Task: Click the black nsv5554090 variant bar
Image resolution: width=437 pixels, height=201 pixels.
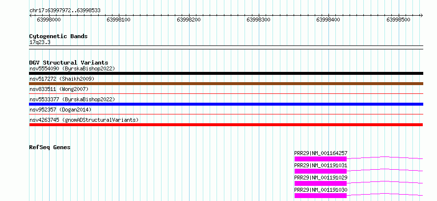Action: 226,73
